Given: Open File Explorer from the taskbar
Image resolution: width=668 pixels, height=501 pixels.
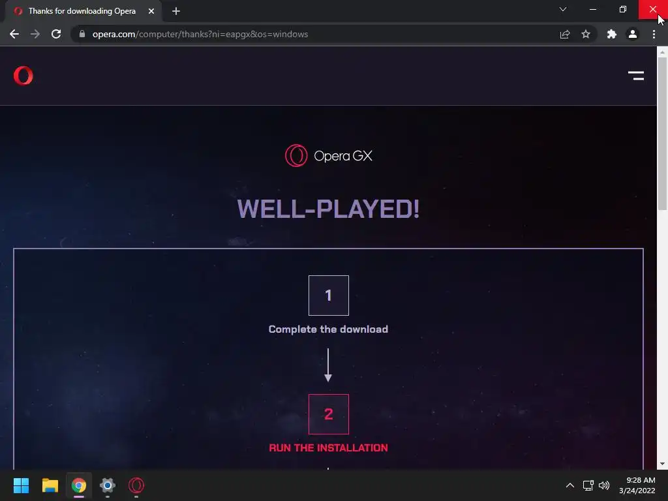Looking at the screenshot, I should tap(50, 485).
